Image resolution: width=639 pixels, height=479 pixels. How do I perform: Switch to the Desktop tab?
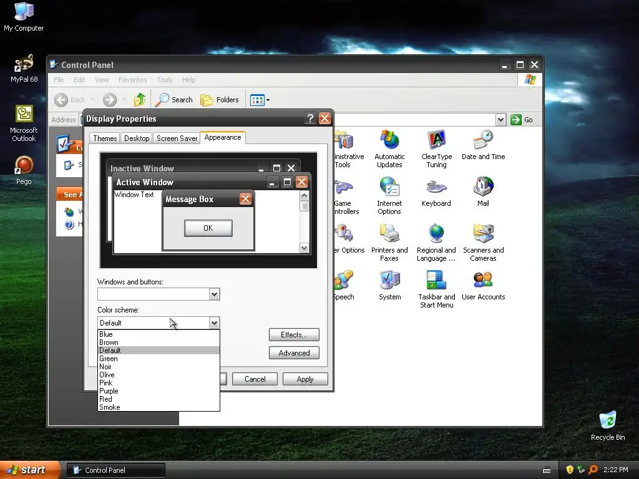tap(137, 138)
